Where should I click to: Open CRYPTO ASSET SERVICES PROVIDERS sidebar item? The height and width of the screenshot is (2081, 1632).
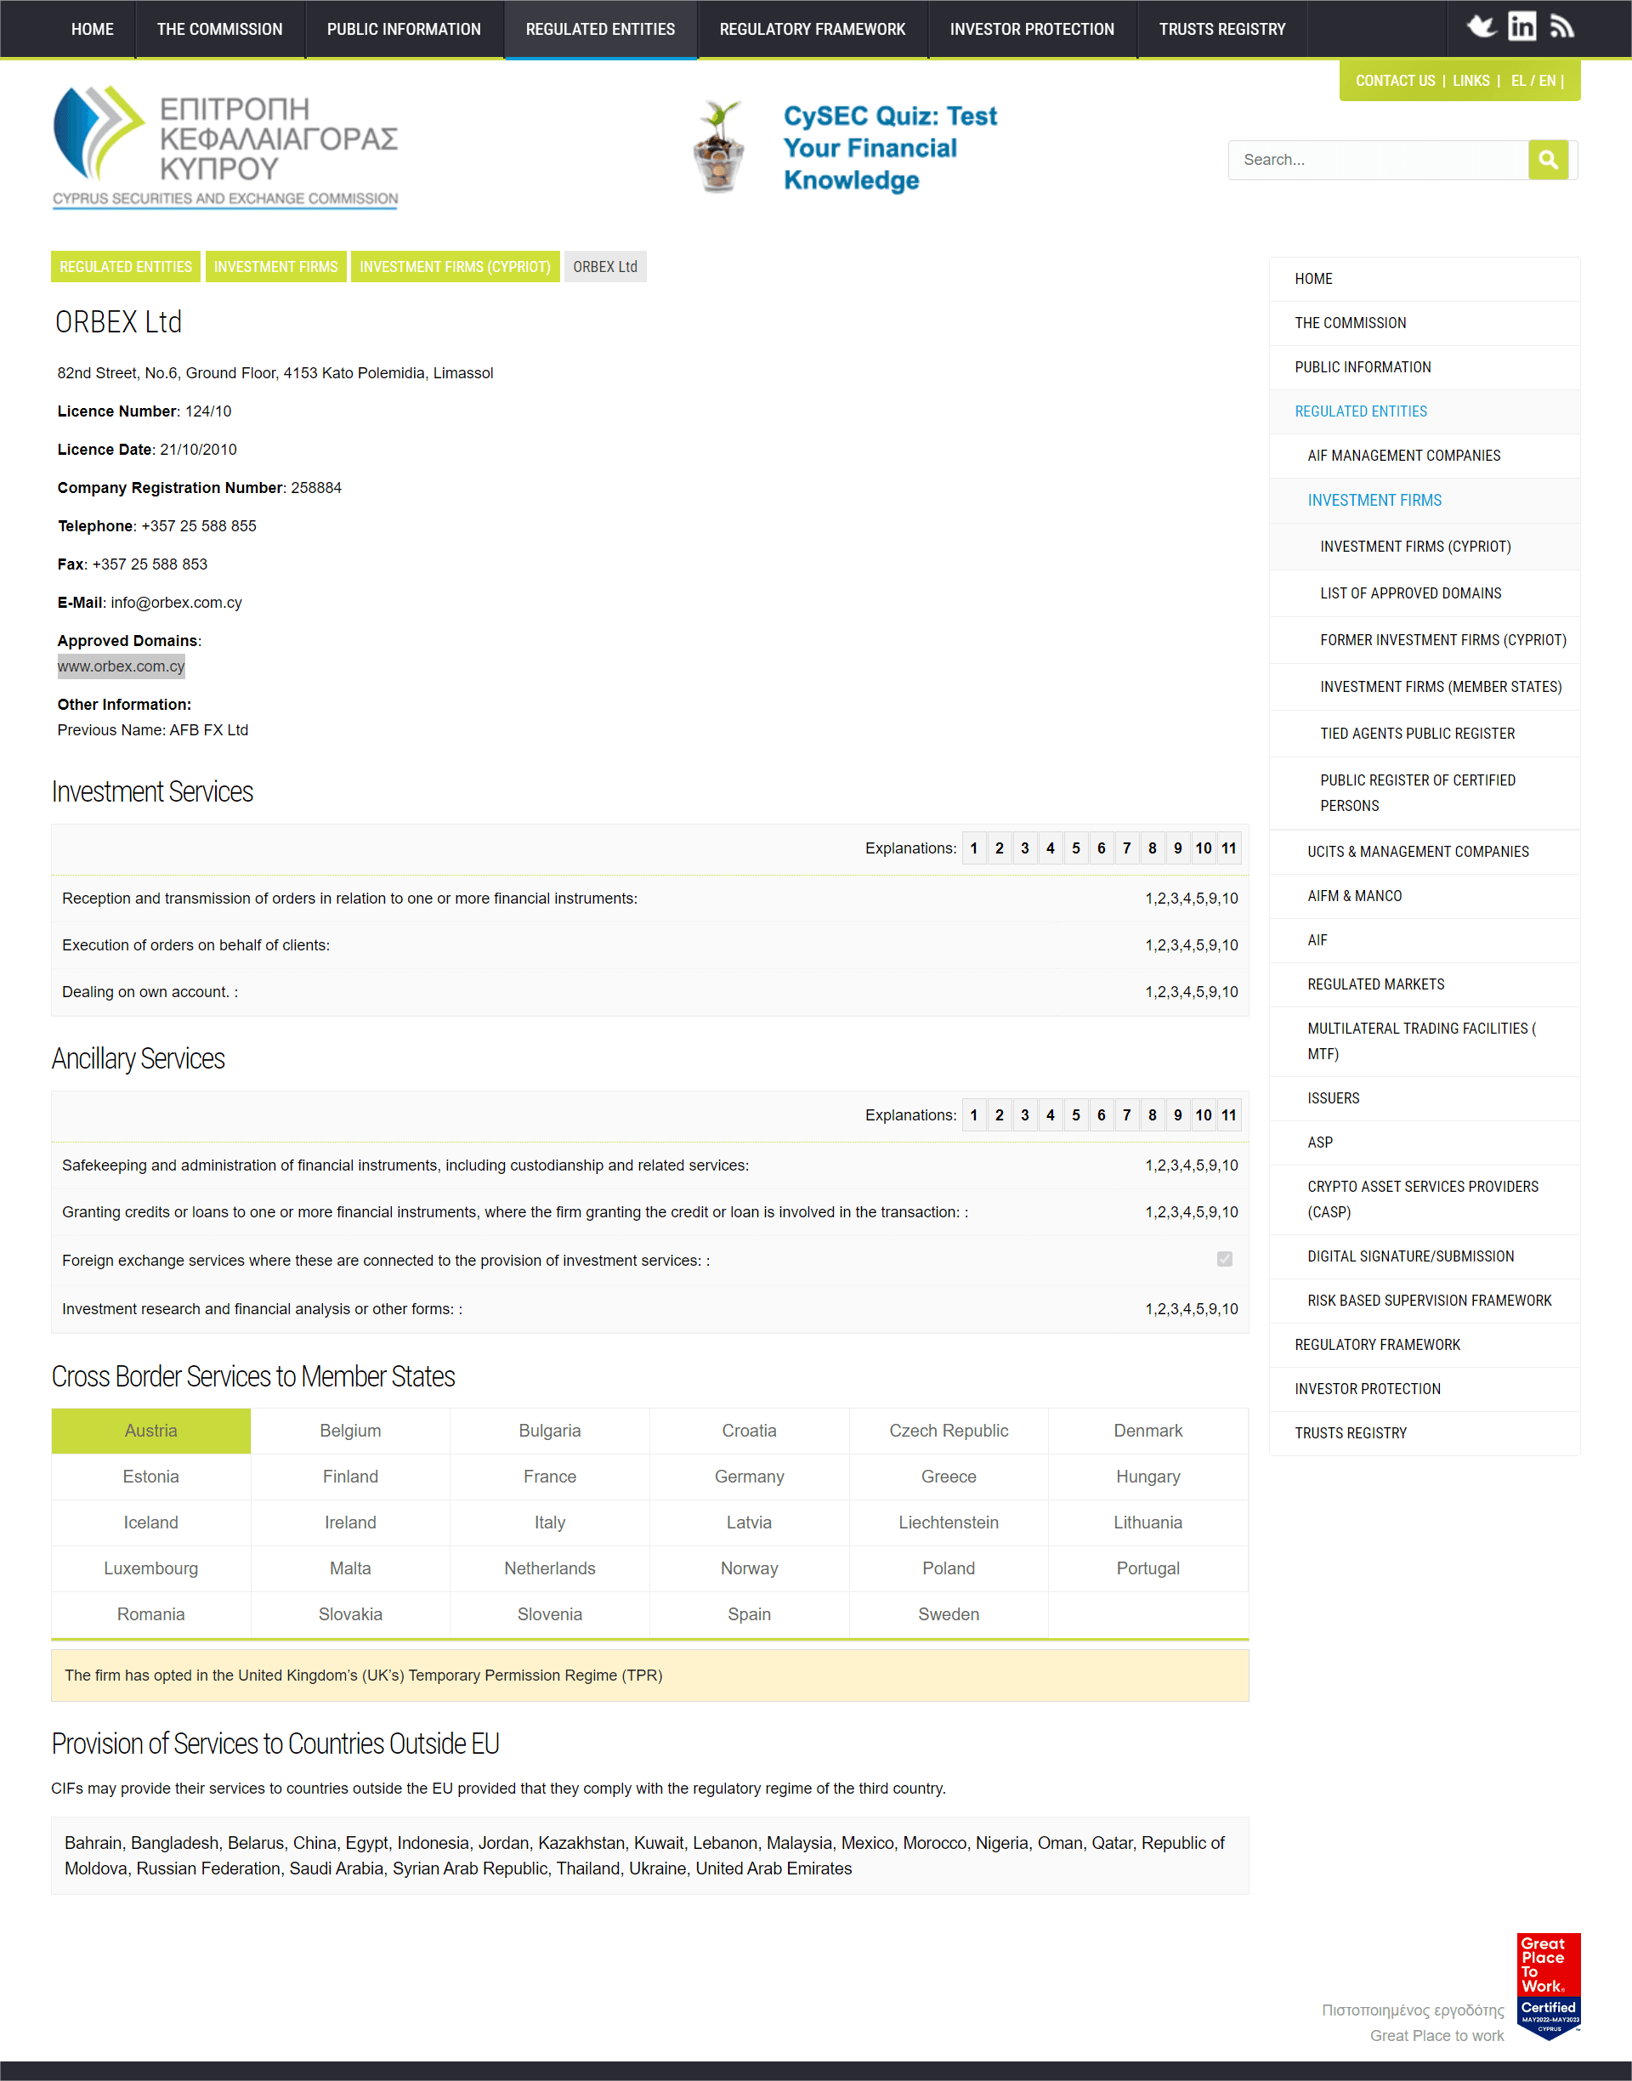pyautogui.click(x=1424, y=1199)
